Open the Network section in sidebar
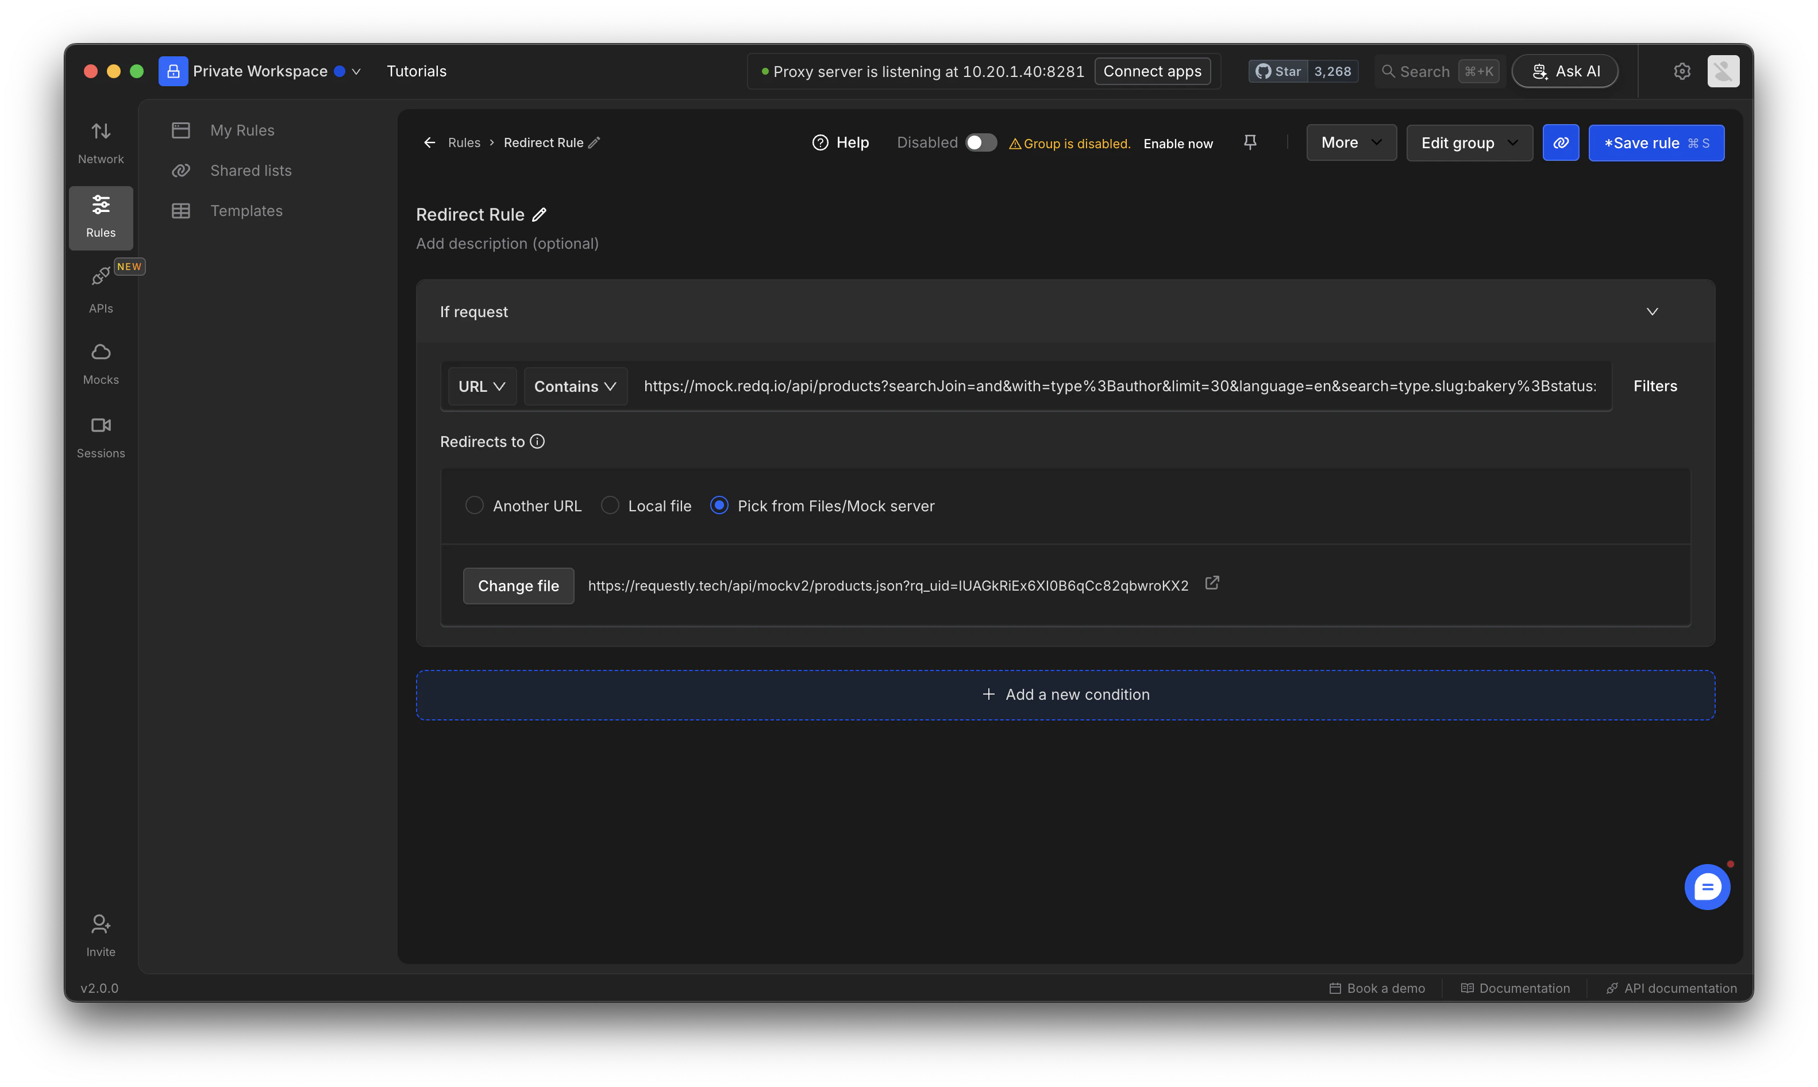 (x=101, y=142)
